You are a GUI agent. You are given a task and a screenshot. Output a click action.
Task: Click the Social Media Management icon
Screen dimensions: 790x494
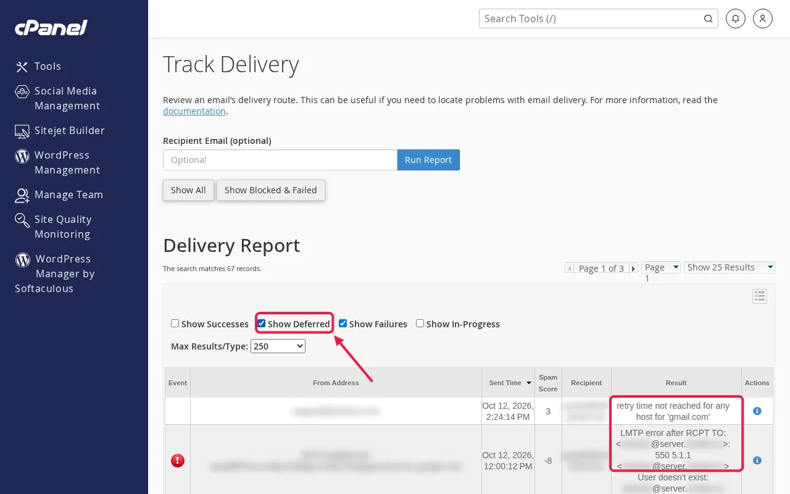click(x=22, y=91)
